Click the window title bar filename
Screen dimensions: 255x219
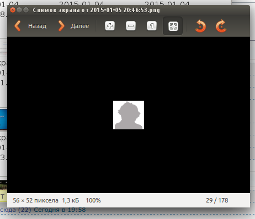point(96,10)
